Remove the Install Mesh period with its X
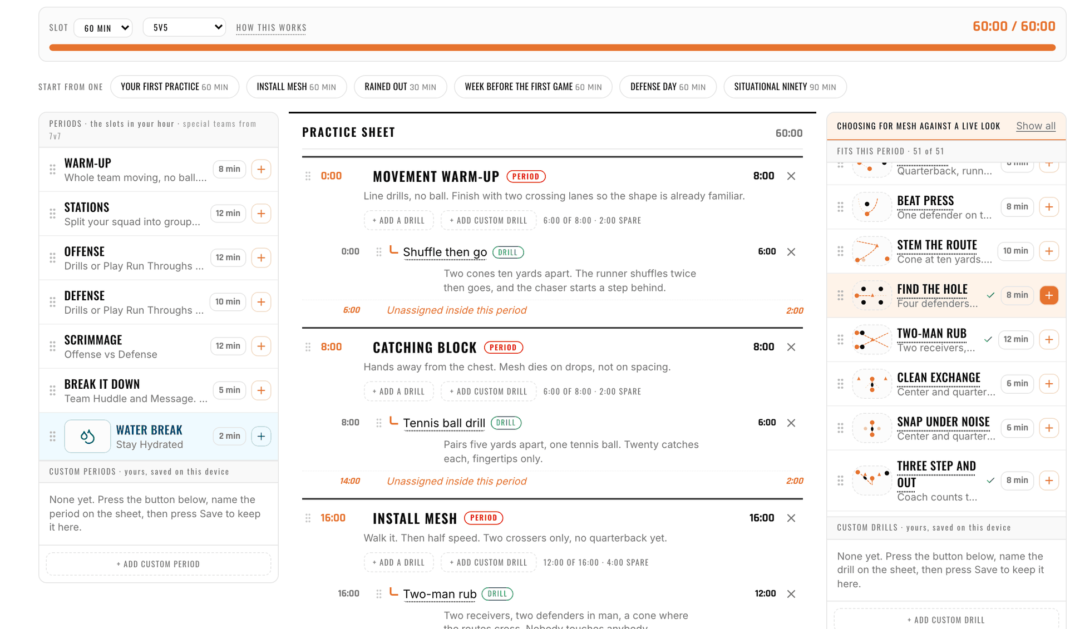1070x629 pixels. pyautogui.click(x=791, y=518)
